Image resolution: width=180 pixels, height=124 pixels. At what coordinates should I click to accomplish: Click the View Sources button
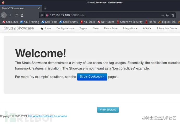click(108, 110)
